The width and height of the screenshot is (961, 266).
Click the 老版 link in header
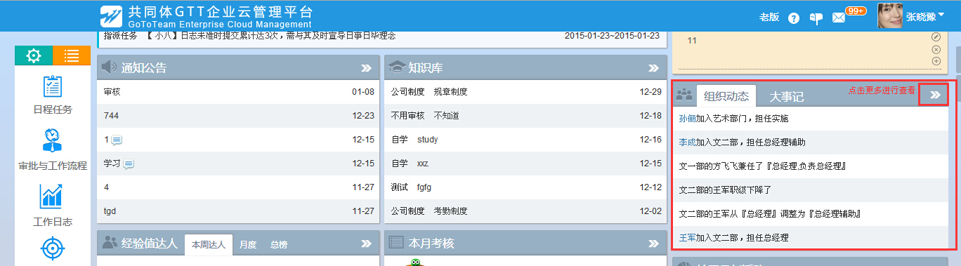(770, 18)
